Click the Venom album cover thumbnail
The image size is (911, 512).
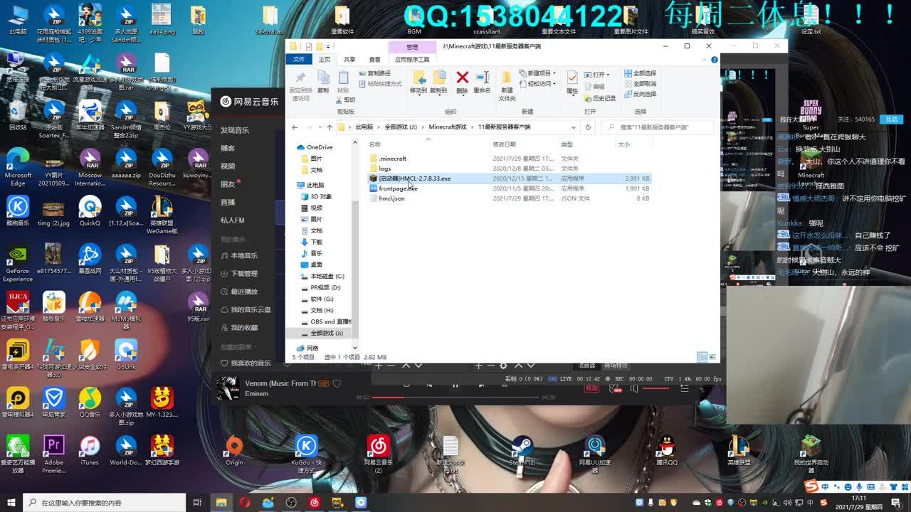(228, 388)
